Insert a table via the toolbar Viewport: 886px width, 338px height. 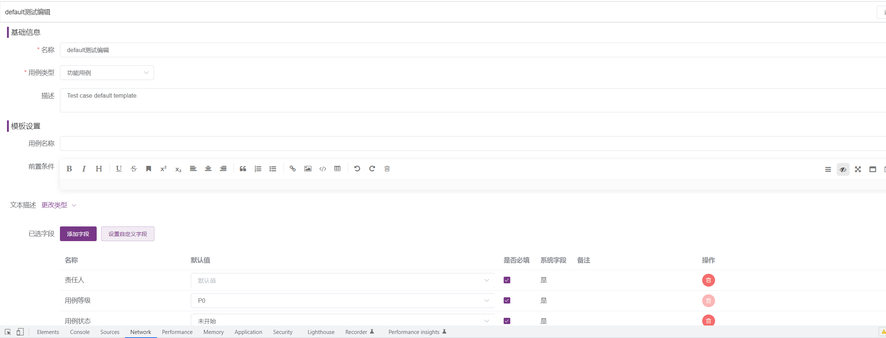337,168
